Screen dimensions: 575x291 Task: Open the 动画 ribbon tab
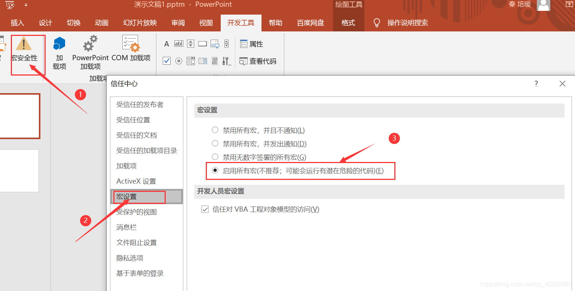point(102,23)
